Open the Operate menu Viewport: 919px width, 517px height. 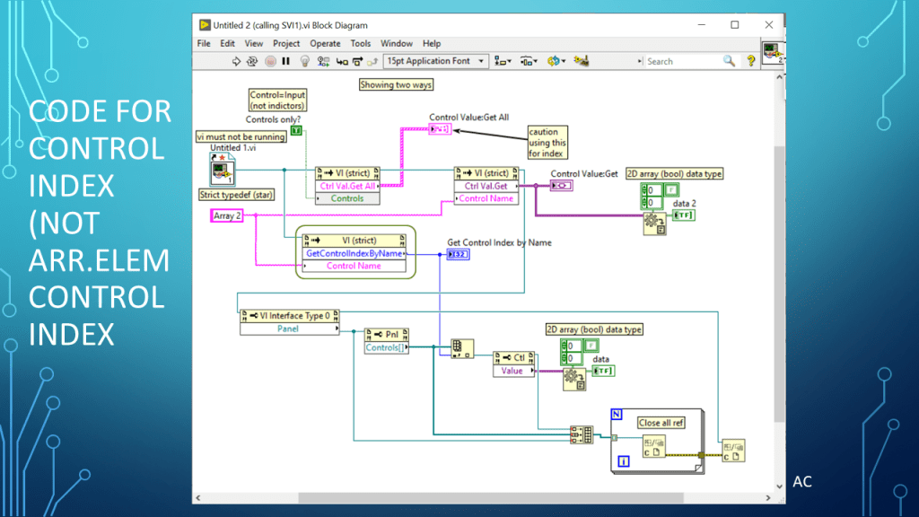[325, 43]
